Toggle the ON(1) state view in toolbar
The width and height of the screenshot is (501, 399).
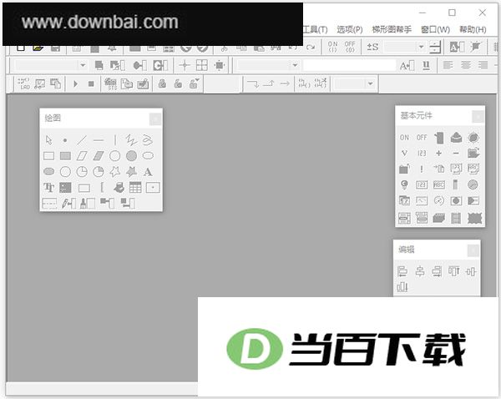click(332, 47)
